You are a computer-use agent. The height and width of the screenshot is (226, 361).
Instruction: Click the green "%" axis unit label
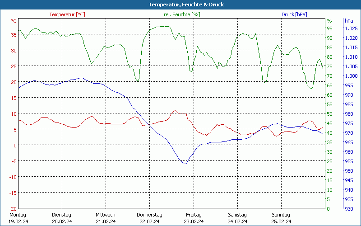(x=329, y=21)
